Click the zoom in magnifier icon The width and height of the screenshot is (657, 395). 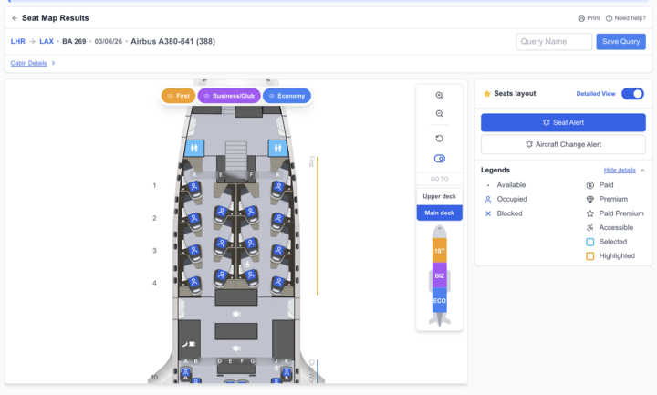pos(439,96)
